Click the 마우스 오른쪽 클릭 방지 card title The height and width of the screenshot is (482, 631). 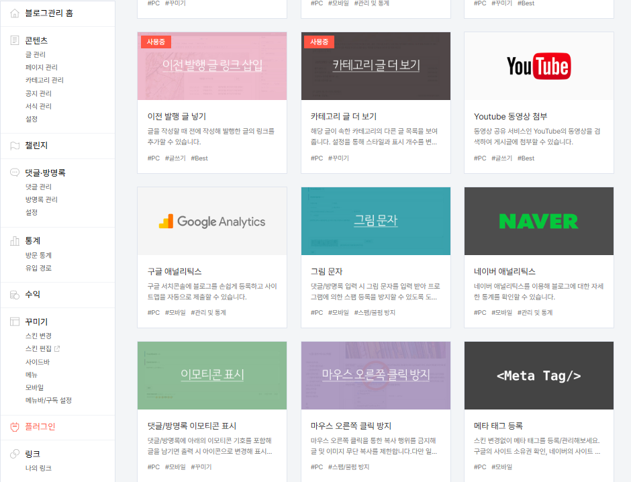pyautogui.click(x=351, y=426)
